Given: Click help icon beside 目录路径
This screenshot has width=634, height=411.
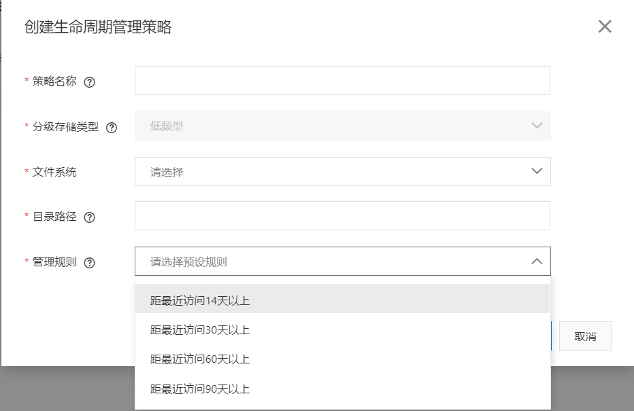Looking at the screenshot, I should click(89, 217).
